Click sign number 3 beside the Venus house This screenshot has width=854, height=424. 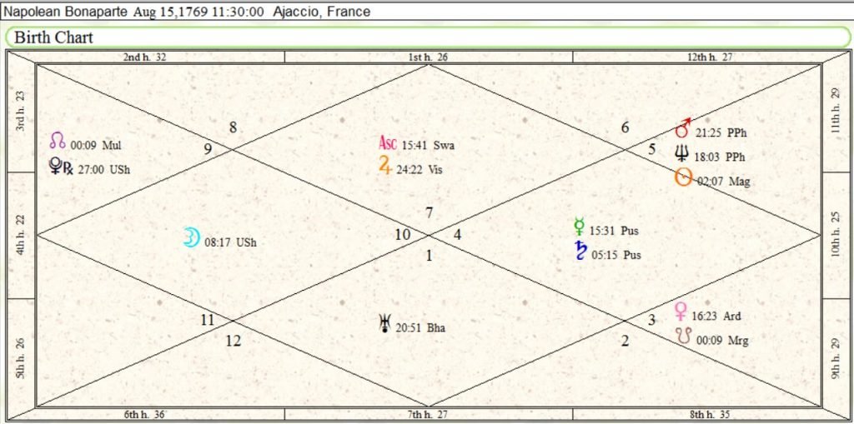coord(651,320)
